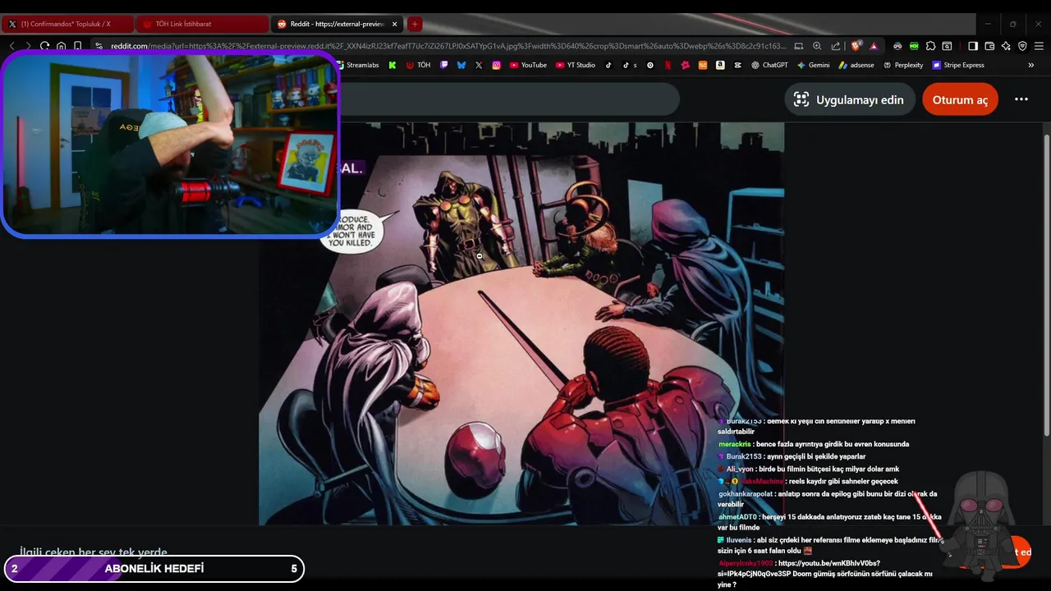Open the Streamlabs bookmark
Image resolution: width=1051 pixels, height=591 pixels.
[358, 65]
